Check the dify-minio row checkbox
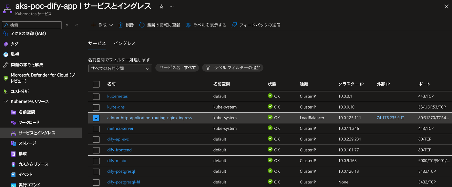The width and height of the screenshot is (452, 187). (96, 161)
